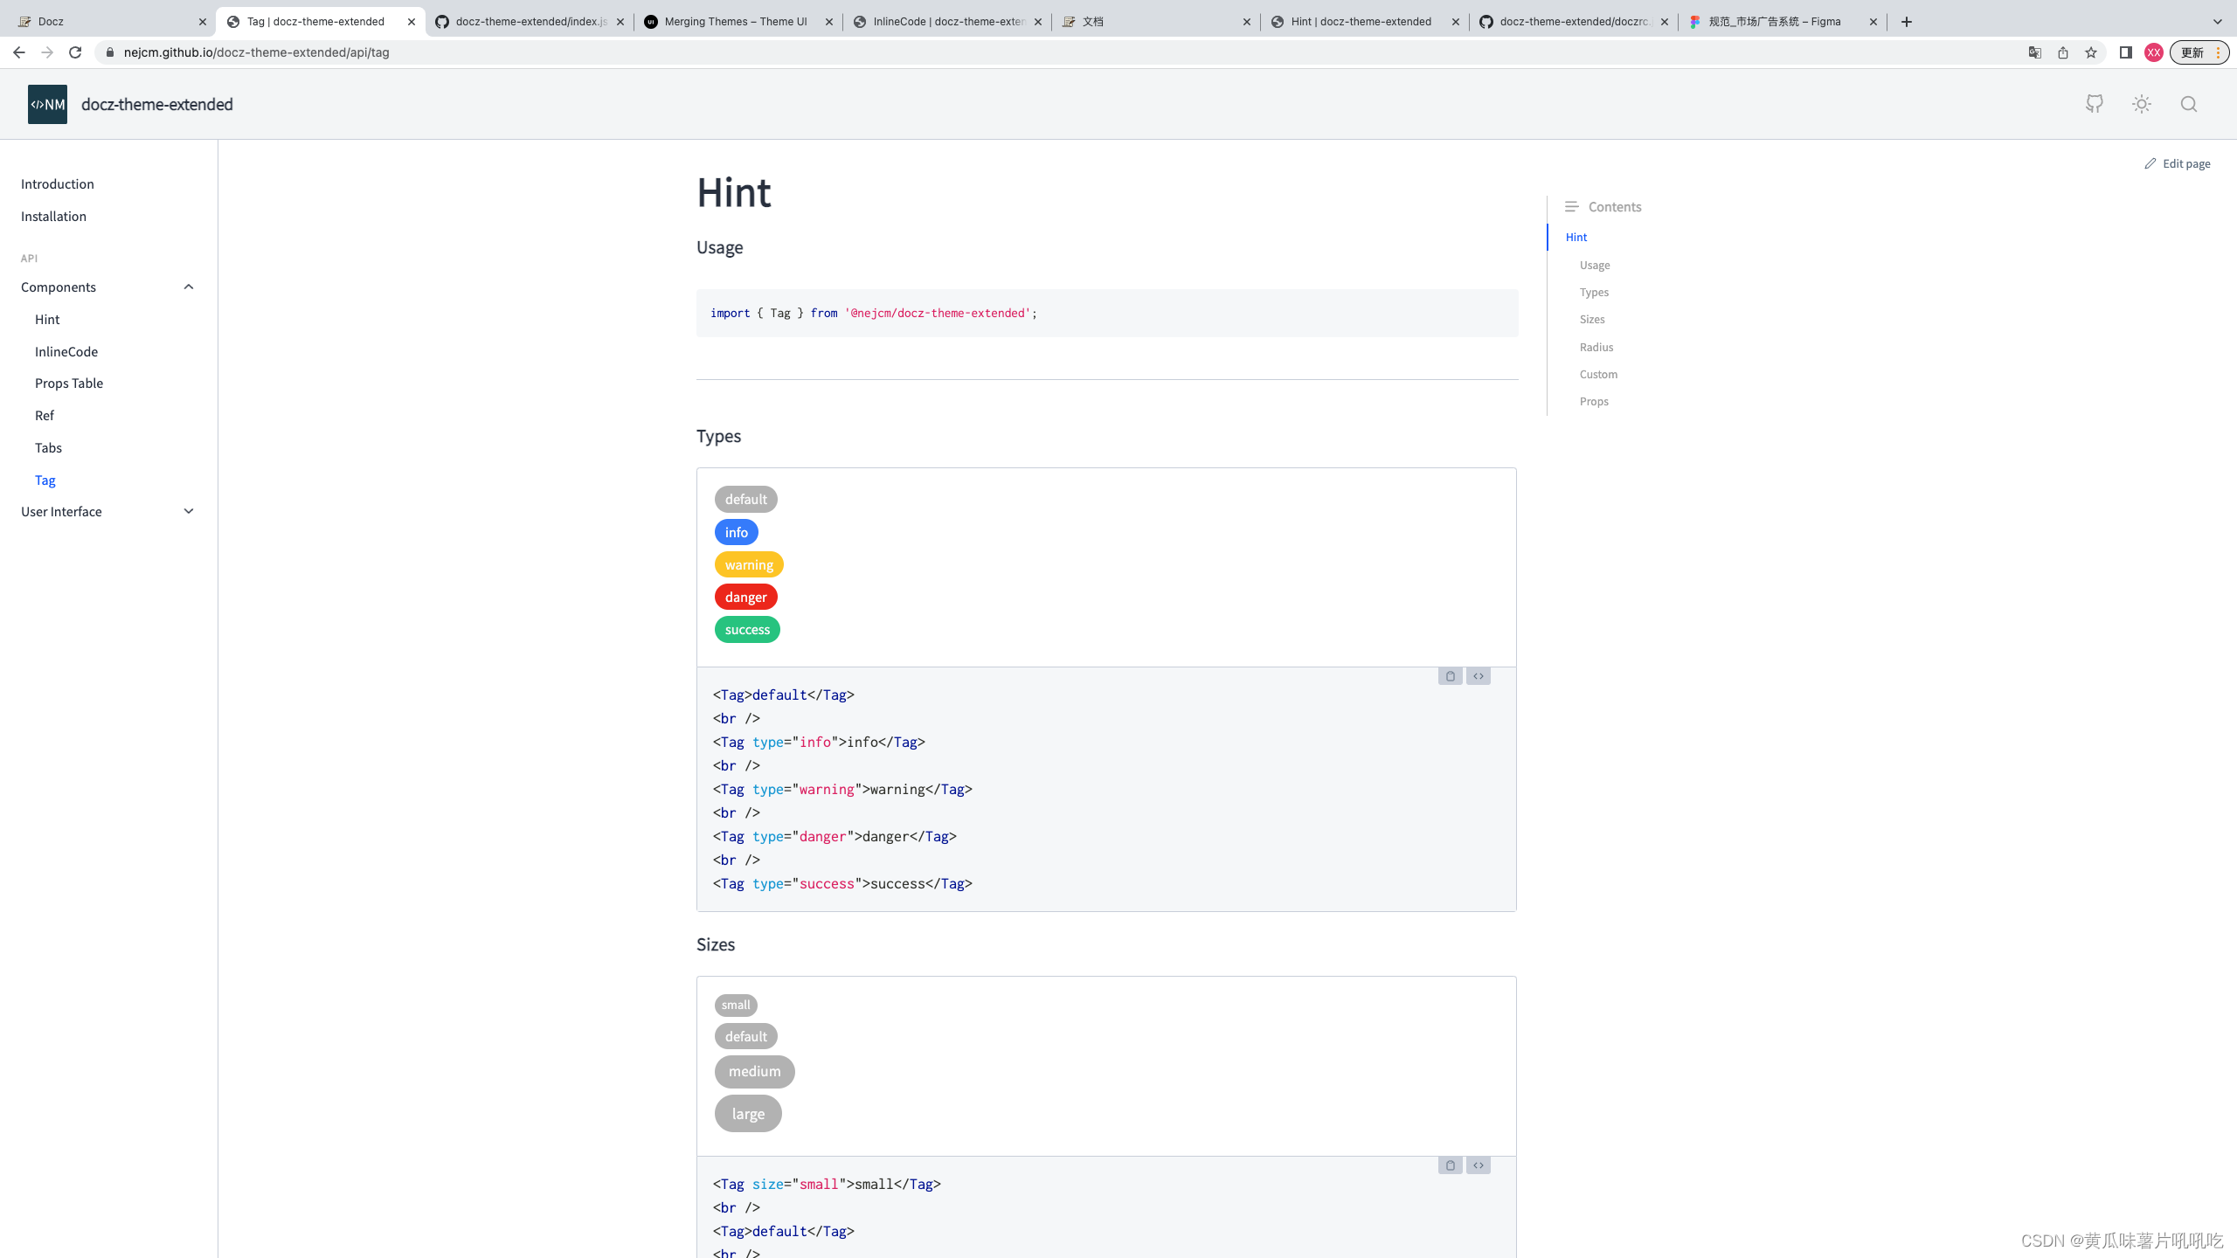Open the browser side panel icon

point(2125,52)
